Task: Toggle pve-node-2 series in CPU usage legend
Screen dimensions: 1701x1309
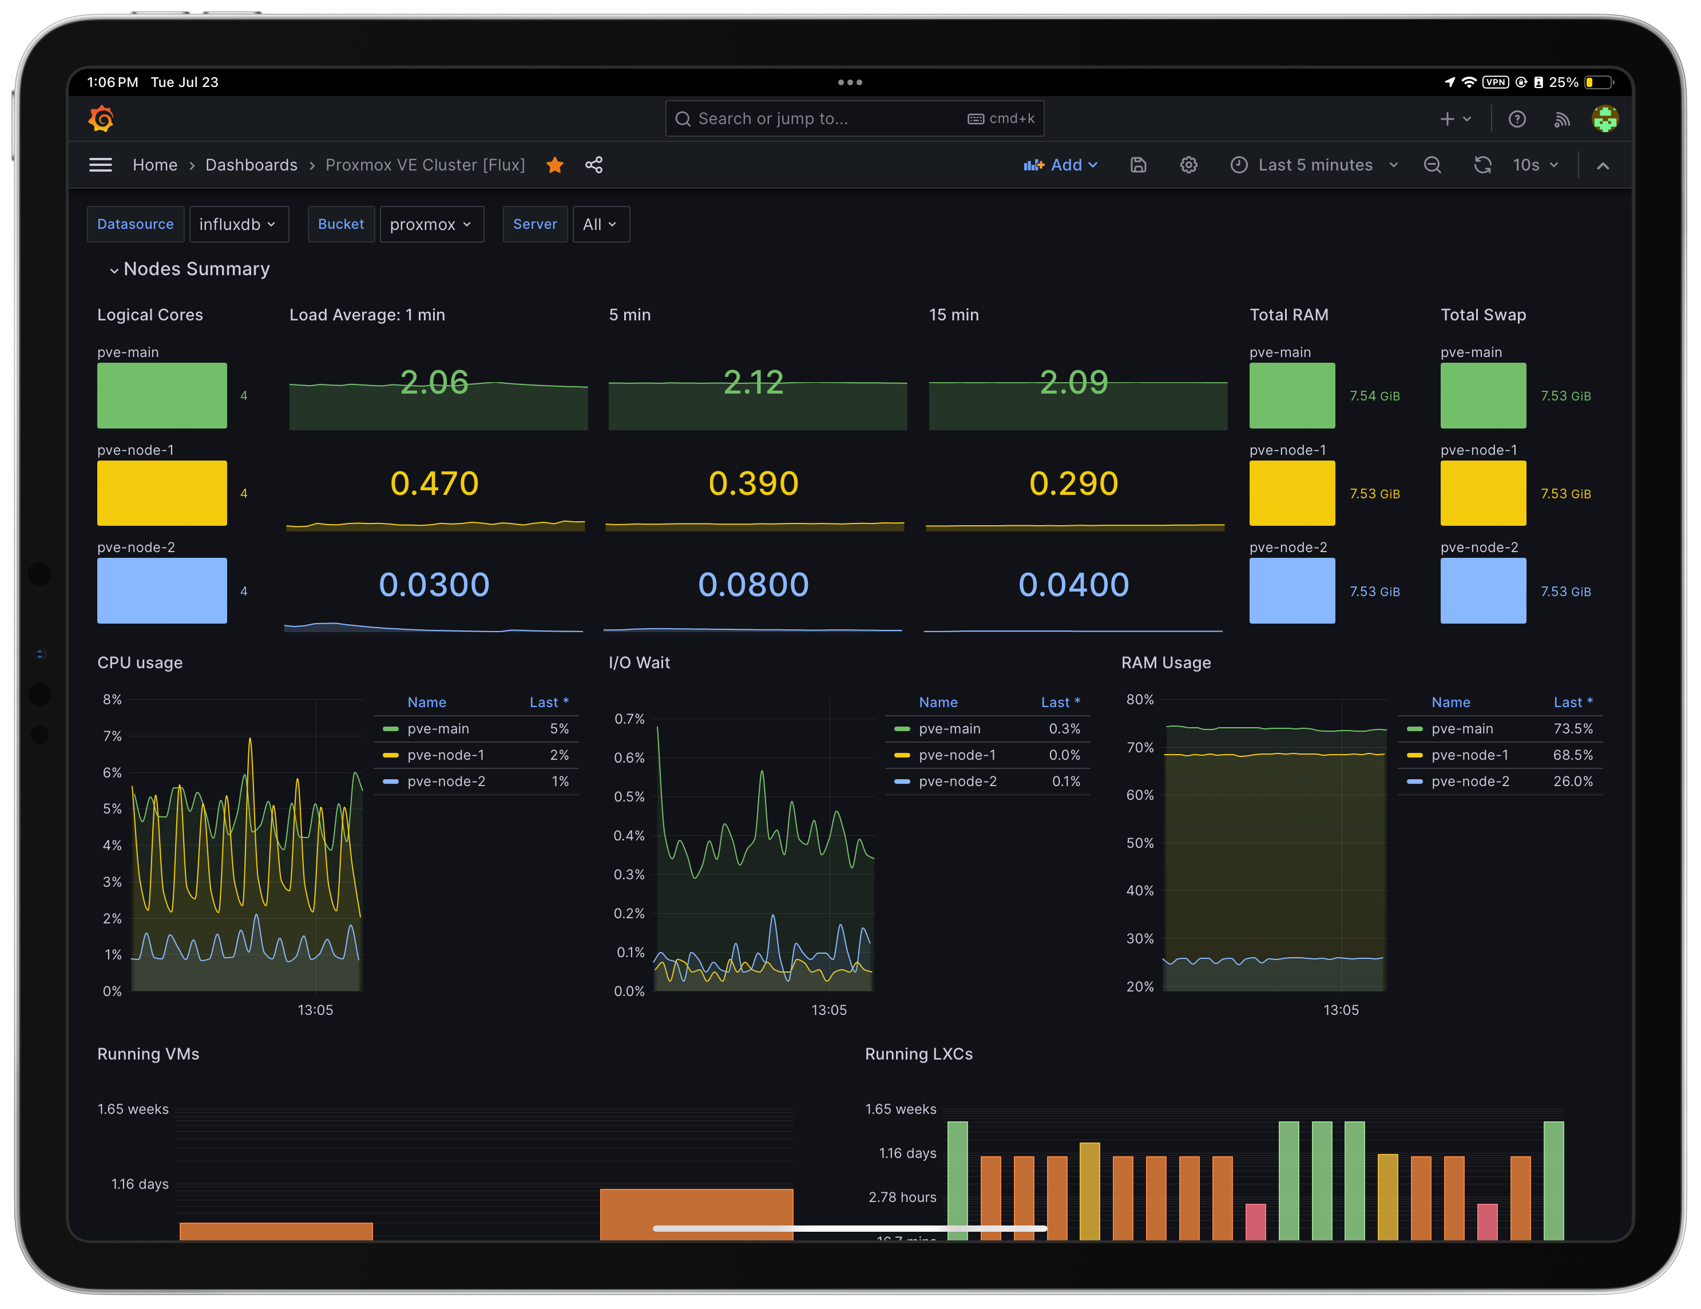Action: tap(446, 782)
